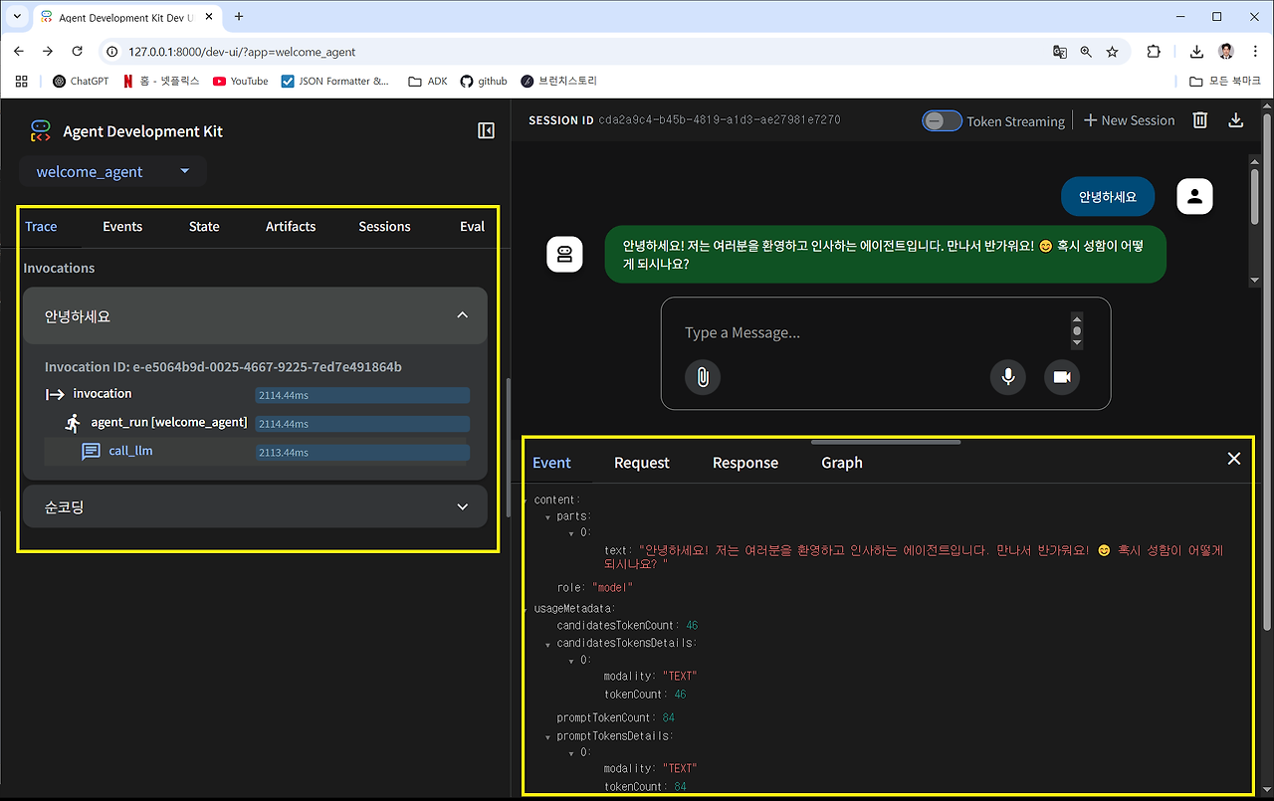Open Google Translate icon in address bar
Image resolution: width=1274 pixels, height=801 pixels.
[1060, 52]
